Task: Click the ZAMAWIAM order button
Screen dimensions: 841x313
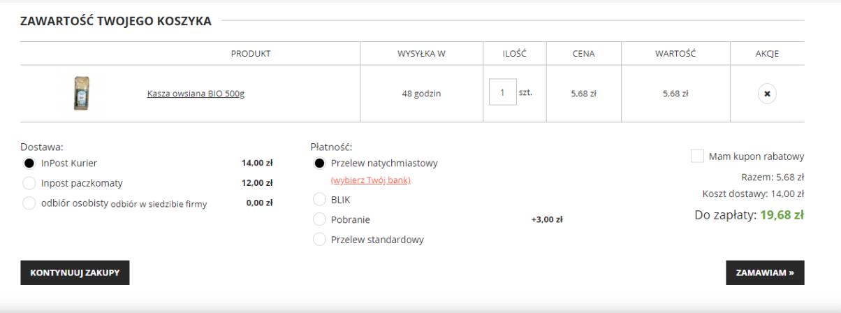Action: 765,273
